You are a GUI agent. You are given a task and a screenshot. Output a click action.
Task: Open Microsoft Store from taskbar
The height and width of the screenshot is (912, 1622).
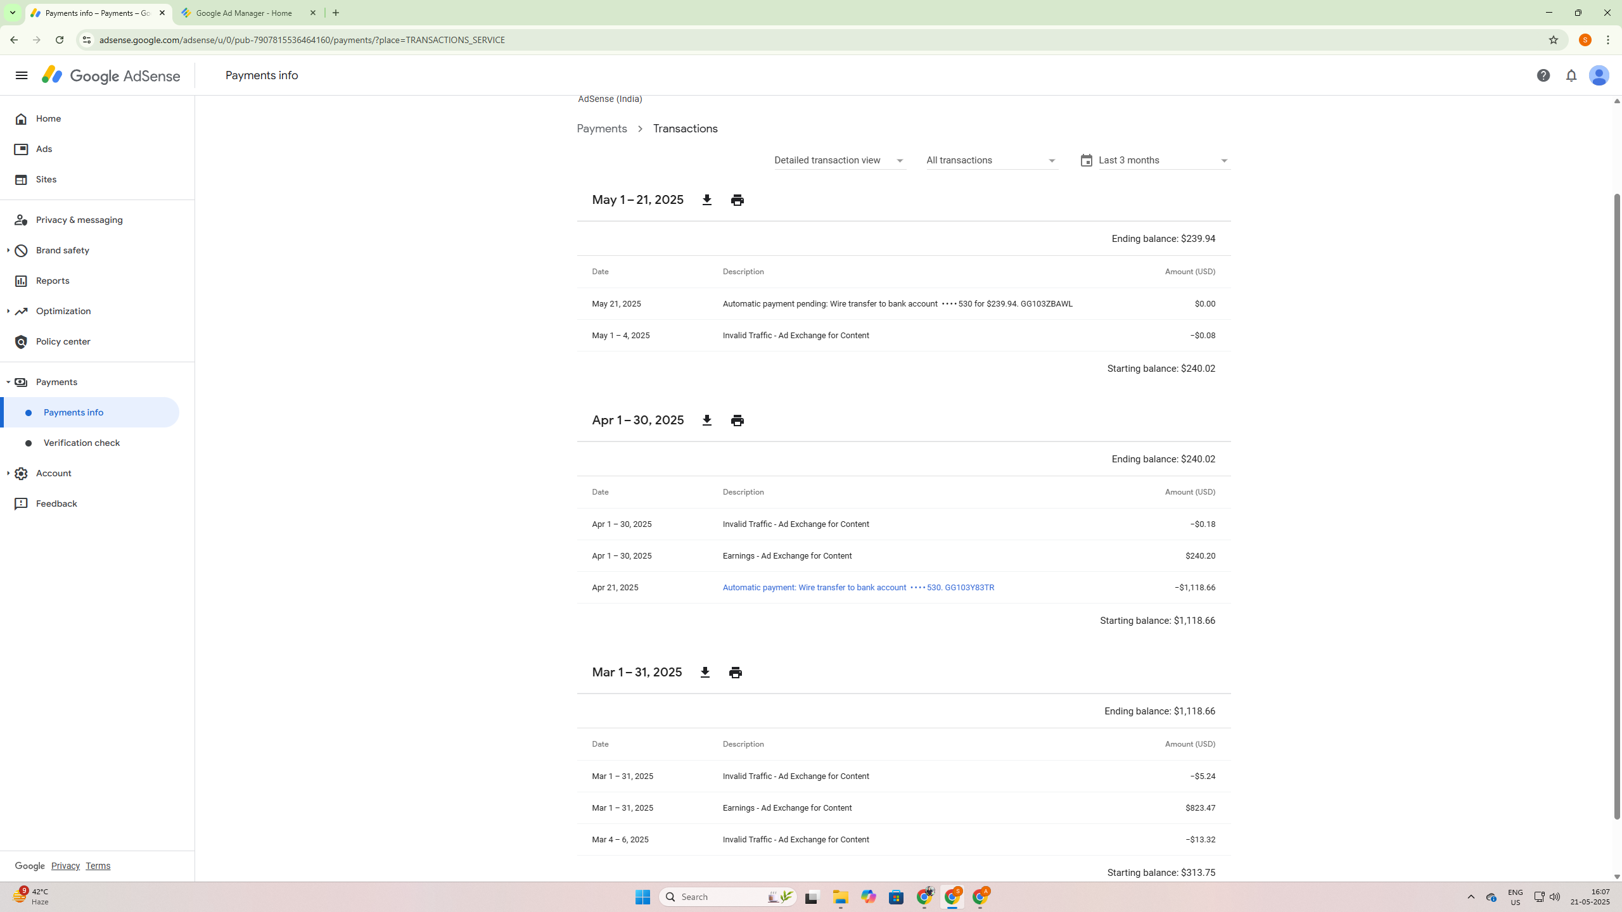click(x=896, y=897)
